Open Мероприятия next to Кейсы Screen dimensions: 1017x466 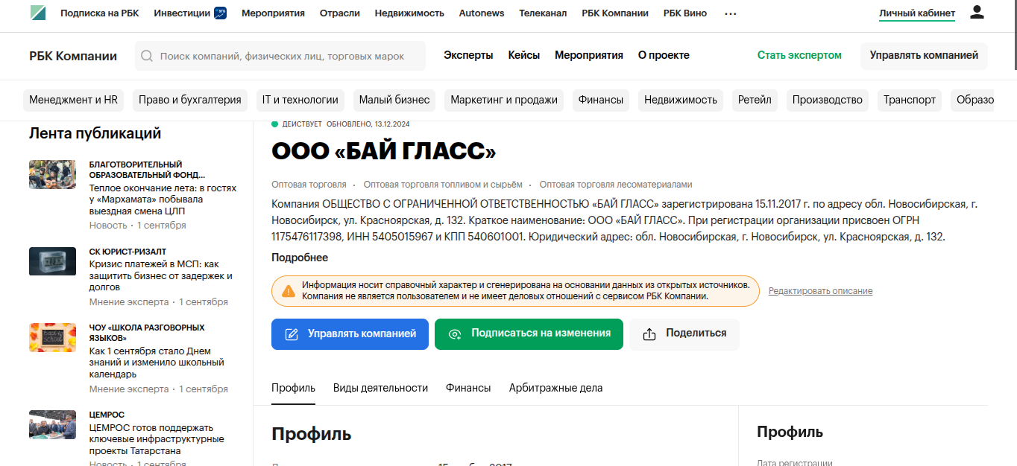click(x=589, y=55)
